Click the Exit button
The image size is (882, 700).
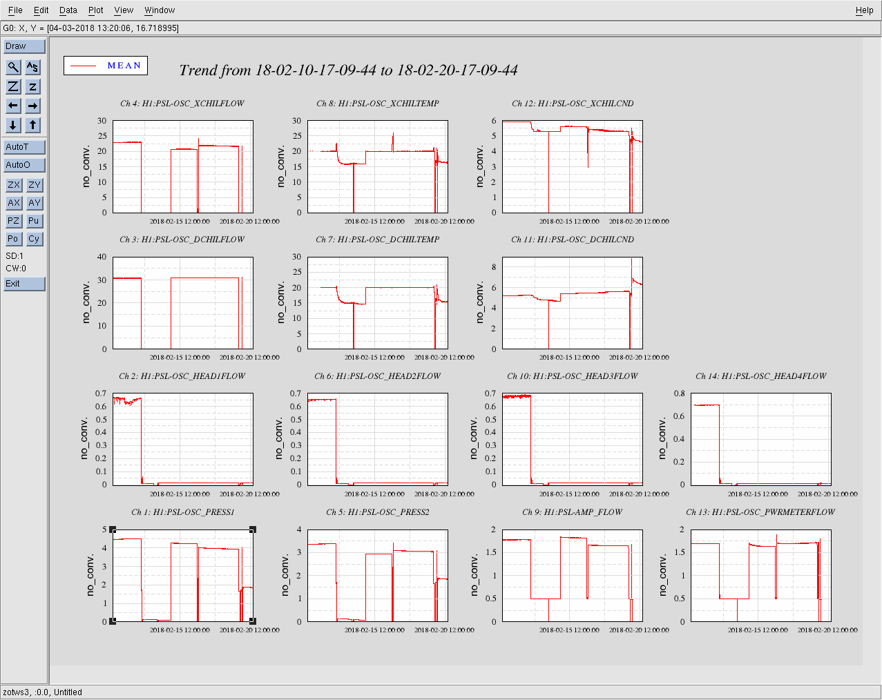pos(24,284)
